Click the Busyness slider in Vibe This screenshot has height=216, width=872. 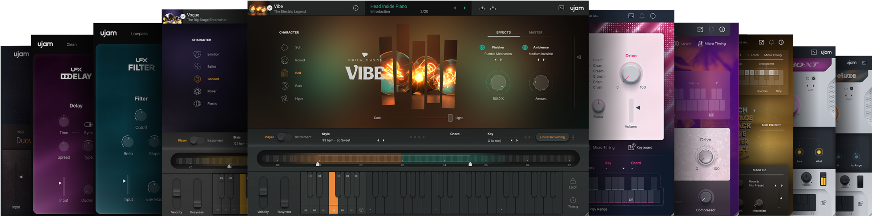click(284, 192)
